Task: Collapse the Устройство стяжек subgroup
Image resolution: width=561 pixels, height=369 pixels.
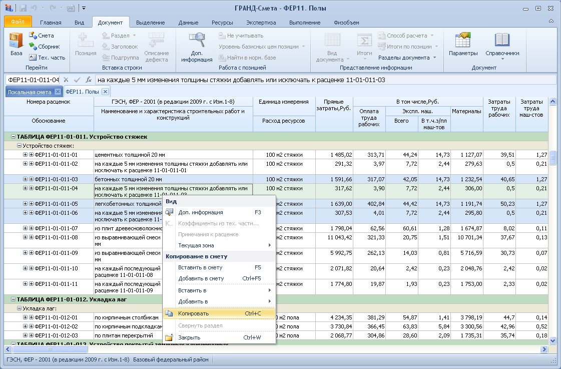Action: (20, 146)
